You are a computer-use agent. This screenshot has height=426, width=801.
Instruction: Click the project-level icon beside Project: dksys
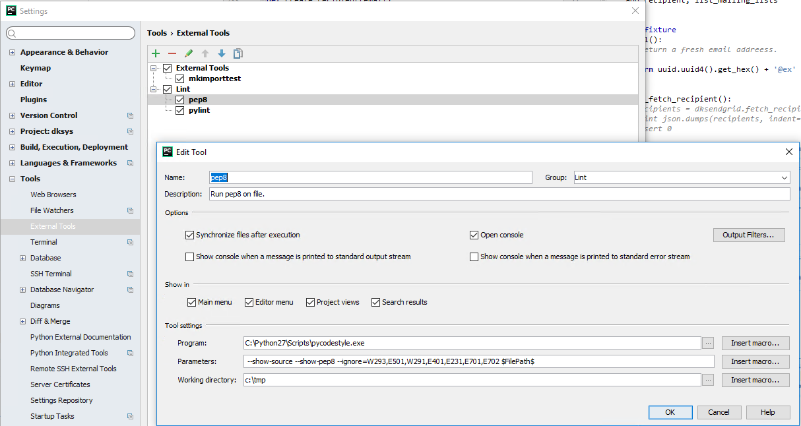[130, 131]
